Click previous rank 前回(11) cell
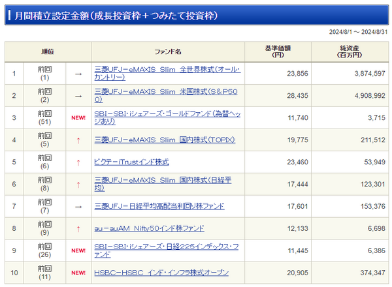 [x=44, y=273]
